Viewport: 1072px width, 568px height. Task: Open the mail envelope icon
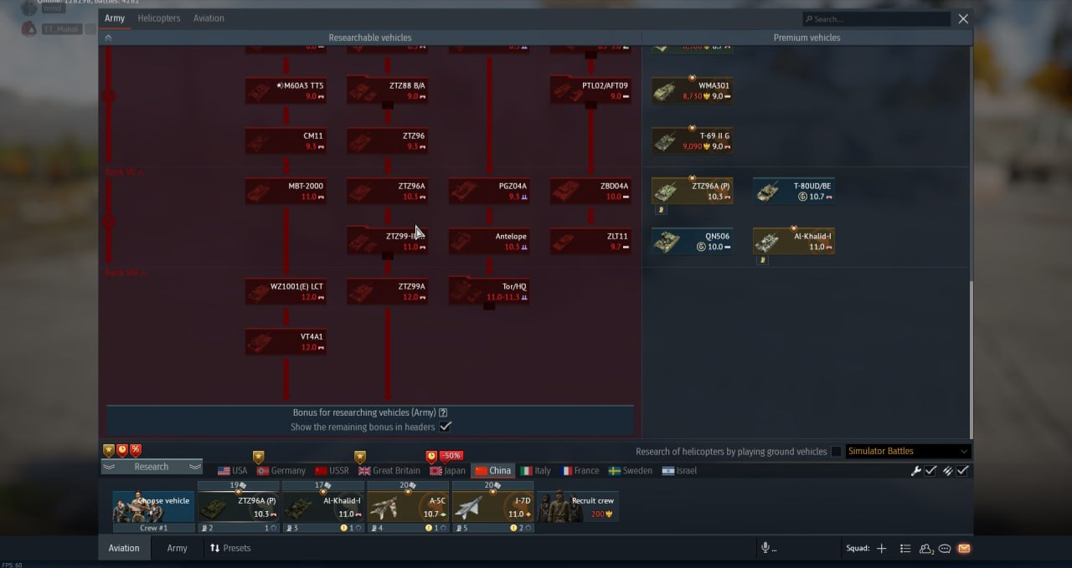coord(963,549)
